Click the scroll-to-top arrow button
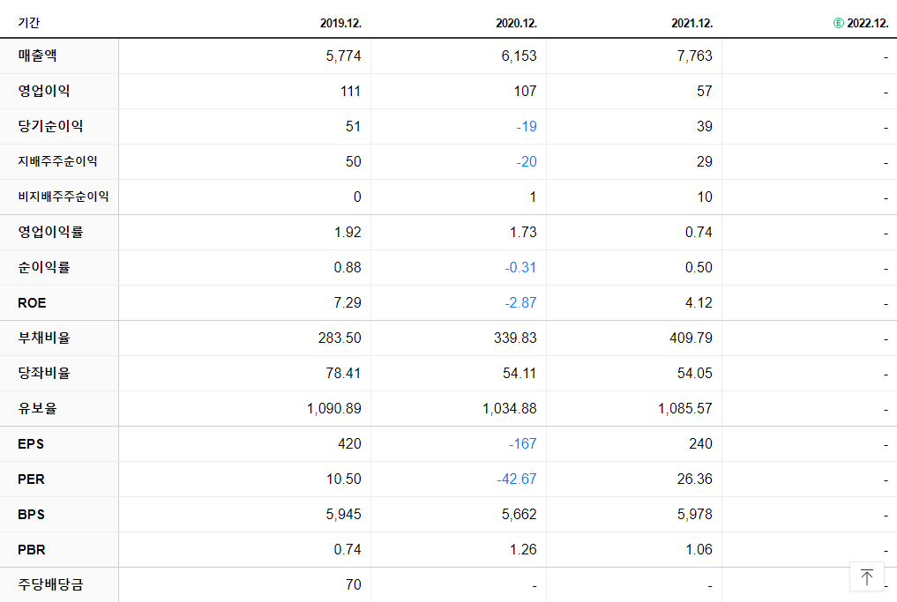The image size is (897, 602). tap(867, 576)
